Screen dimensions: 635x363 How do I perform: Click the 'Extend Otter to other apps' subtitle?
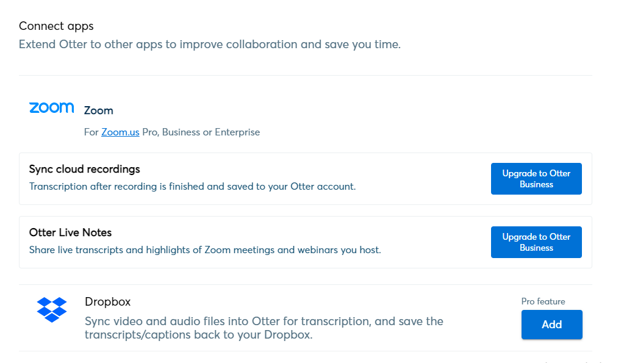(209, 45)
